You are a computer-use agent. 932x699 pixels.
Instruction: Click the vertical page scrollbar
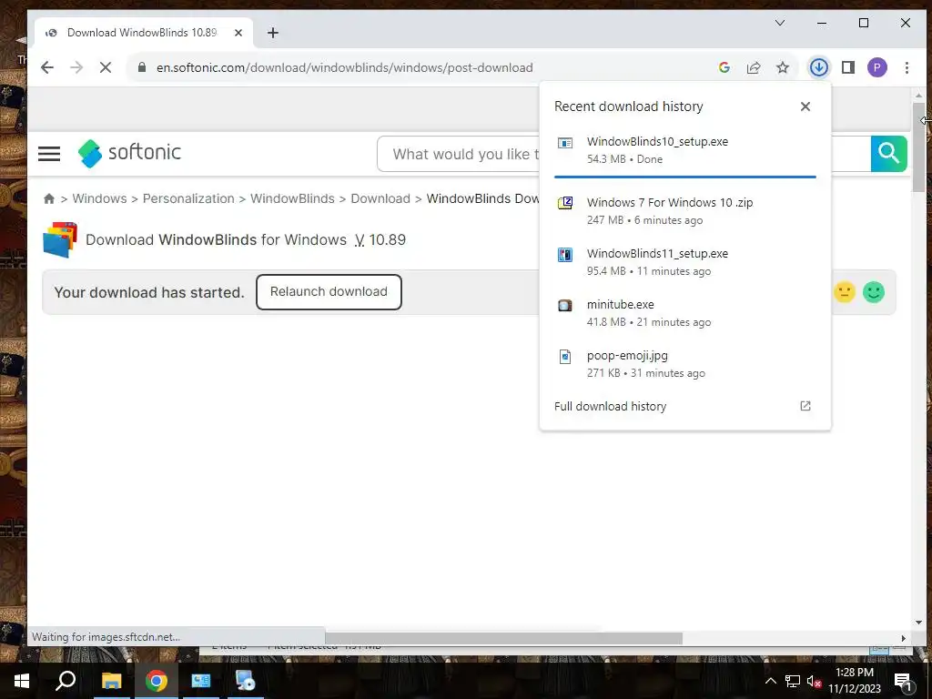(918, 147)
